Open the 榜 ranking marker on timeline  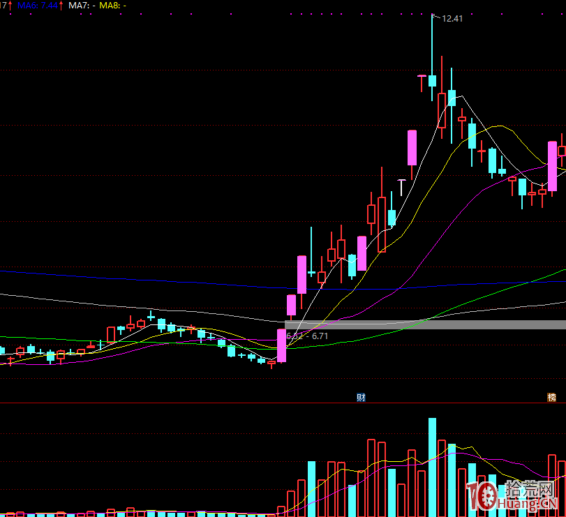(551, 398)
